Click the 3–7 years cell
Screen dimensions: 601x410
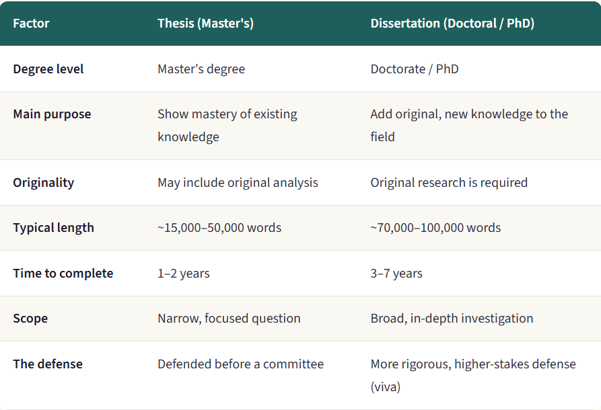(x=396, y=274)
